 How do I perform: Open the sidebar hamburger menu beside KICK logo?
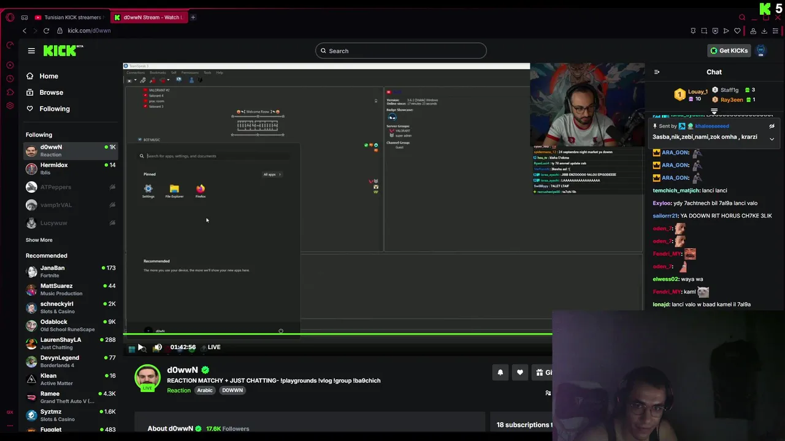pos(31,51)
